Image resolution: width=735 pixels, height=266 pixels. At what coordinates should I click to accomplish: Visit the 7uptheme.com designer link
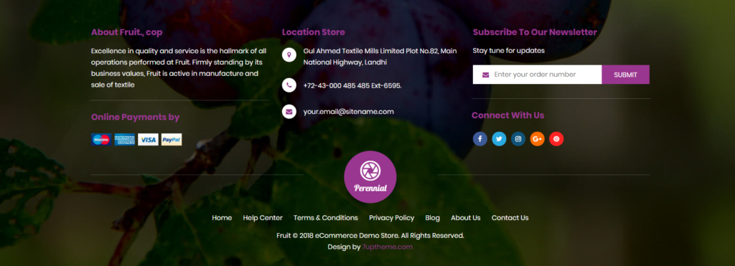coord(387,247)
